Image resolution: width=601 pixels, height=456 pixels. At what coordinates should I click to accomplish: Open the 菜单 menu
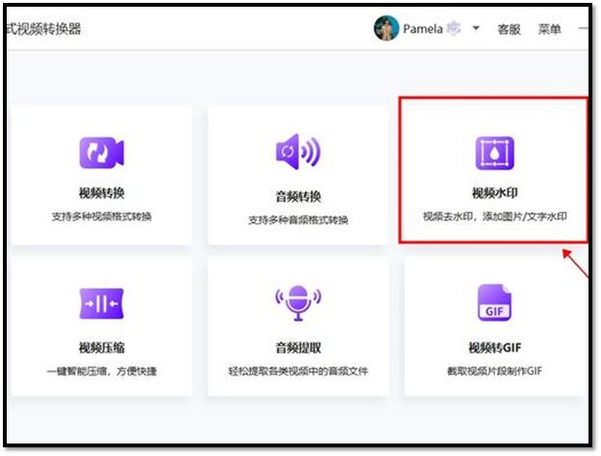(549, 29)
